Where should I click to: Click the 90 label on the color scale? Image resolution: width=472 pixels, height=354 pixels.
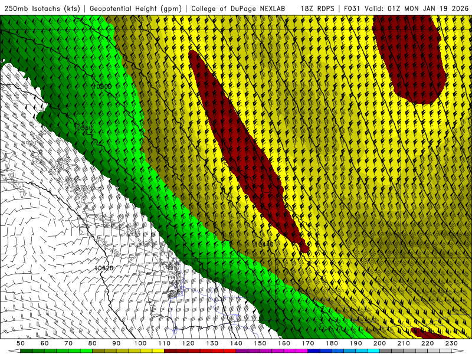pos(116,343)
